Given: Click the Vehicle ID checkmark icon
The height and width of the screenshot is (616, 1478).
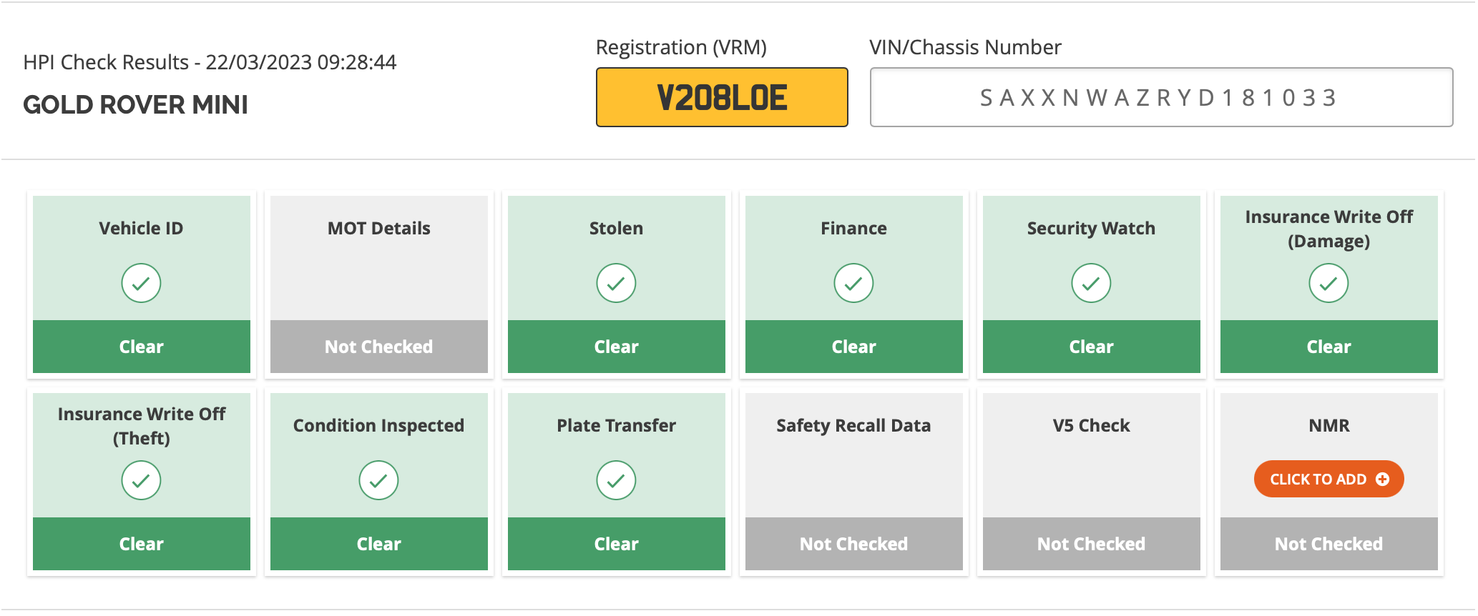Looking at the screenshot, I should (141, 283).
